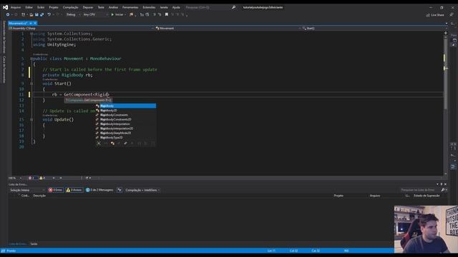Open the editor zoom percentage dropdown
Viewport: 458px width, 257px height.
point(15,178)
